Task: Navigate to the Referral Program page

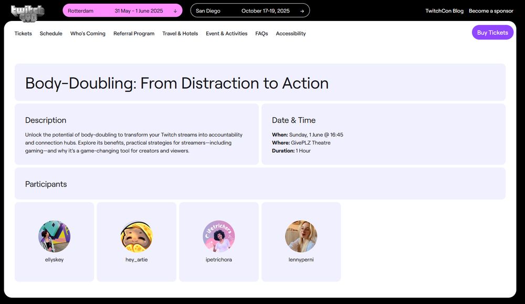Action: [x=134, y=34]
